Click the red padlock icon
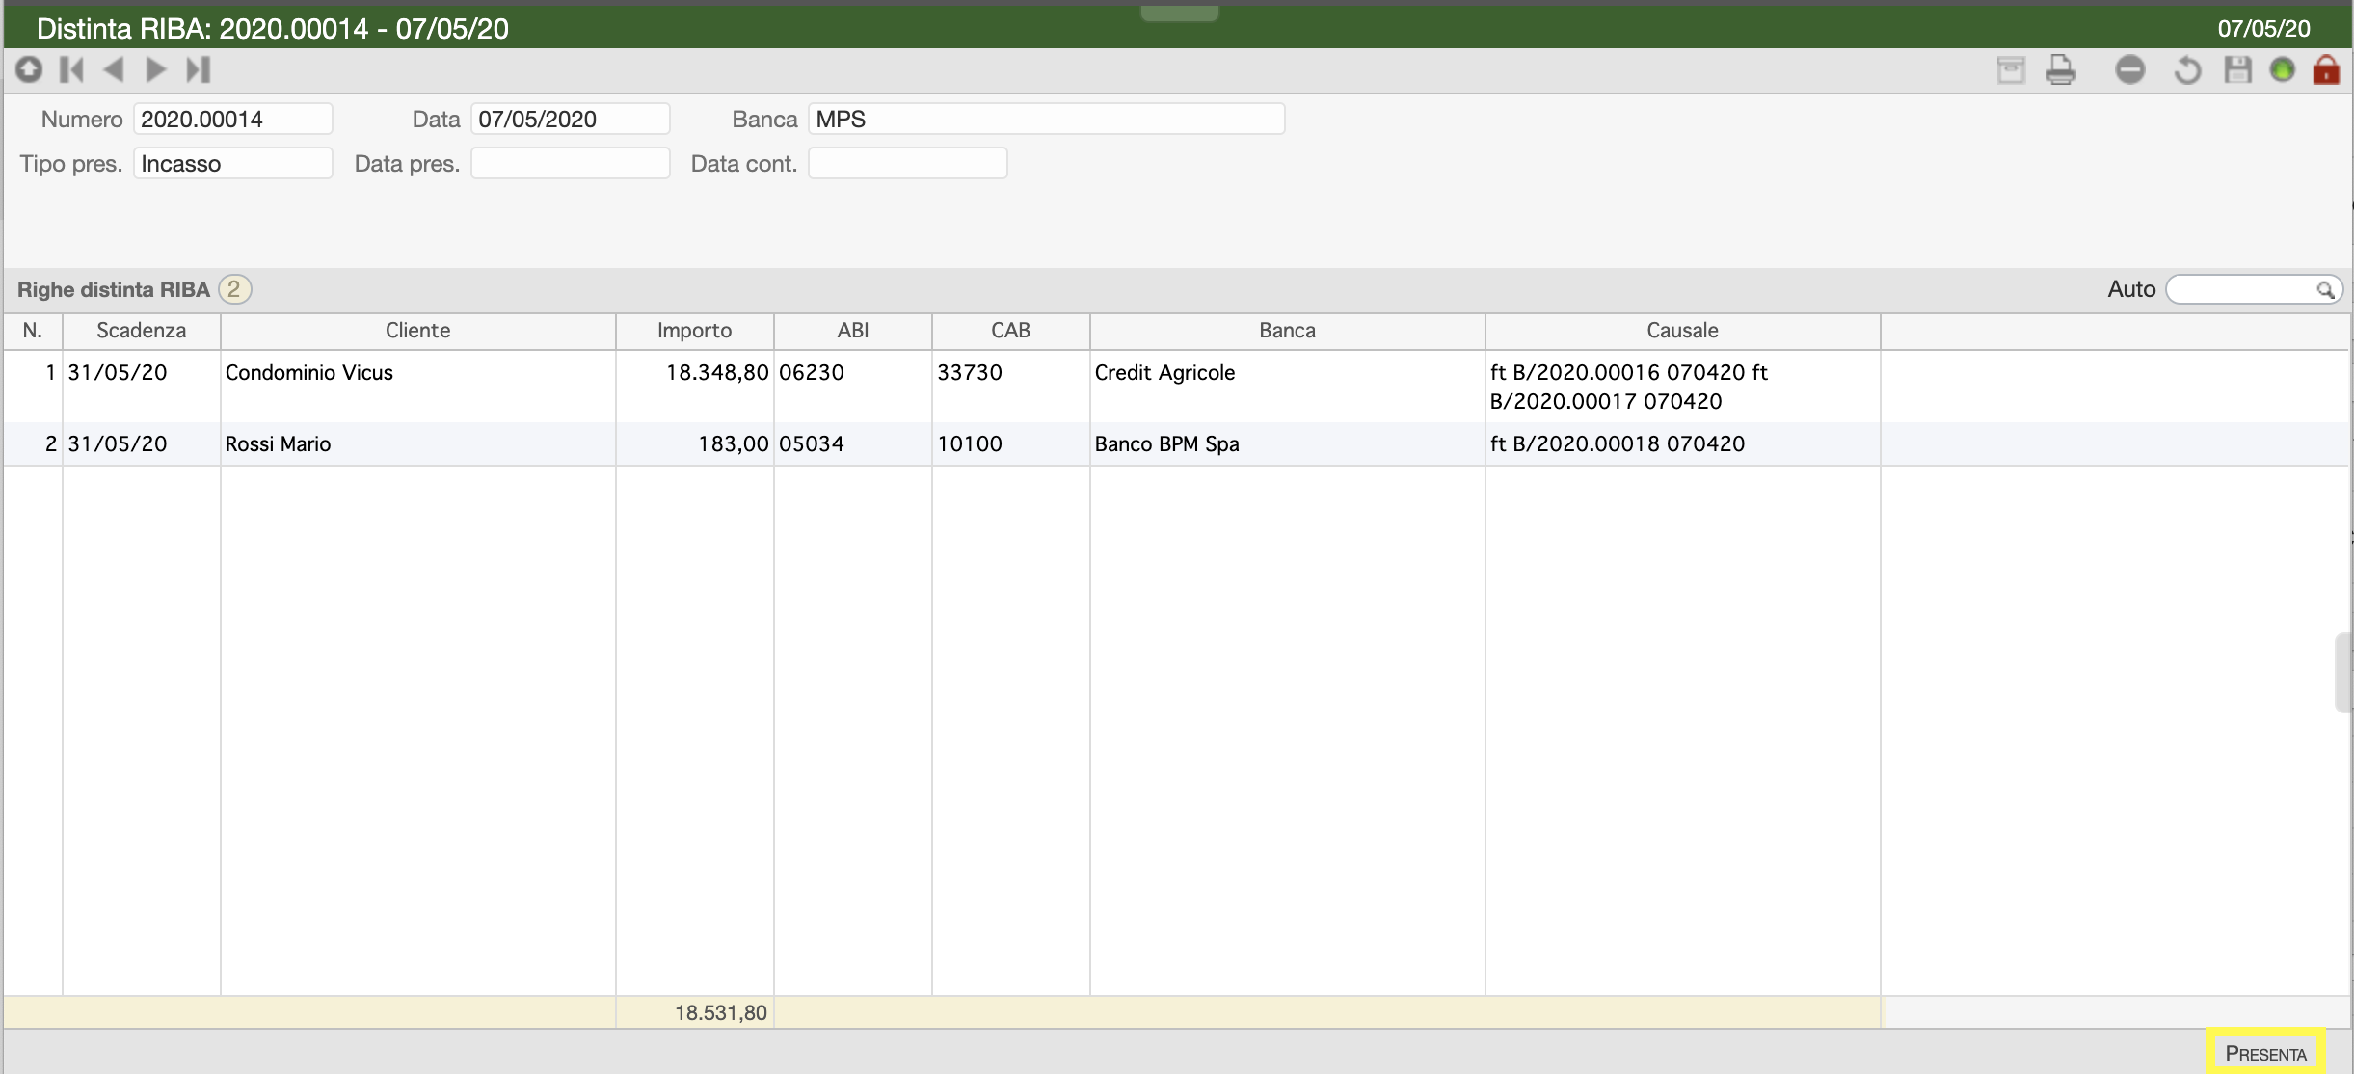This screenshot has height=1074, width=2354. click(2326, 70)
